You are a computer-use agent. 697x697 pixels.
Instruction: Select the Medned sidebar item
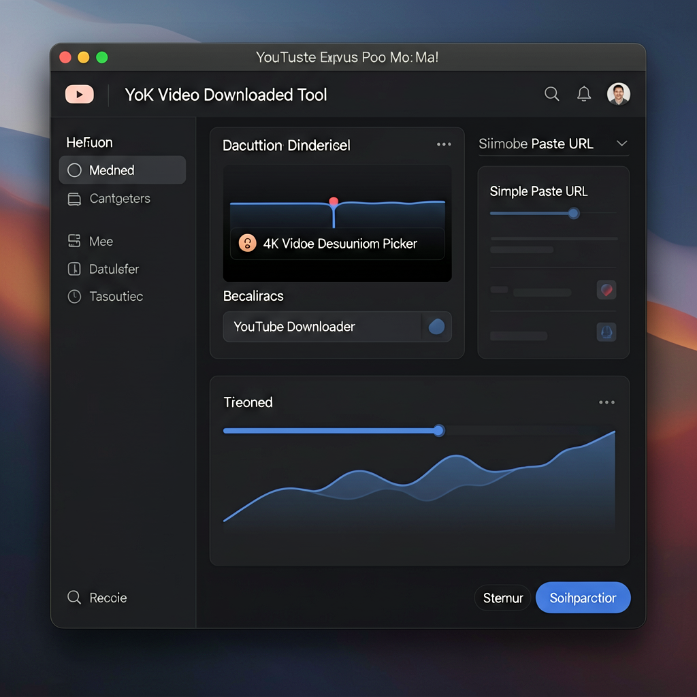123,169
